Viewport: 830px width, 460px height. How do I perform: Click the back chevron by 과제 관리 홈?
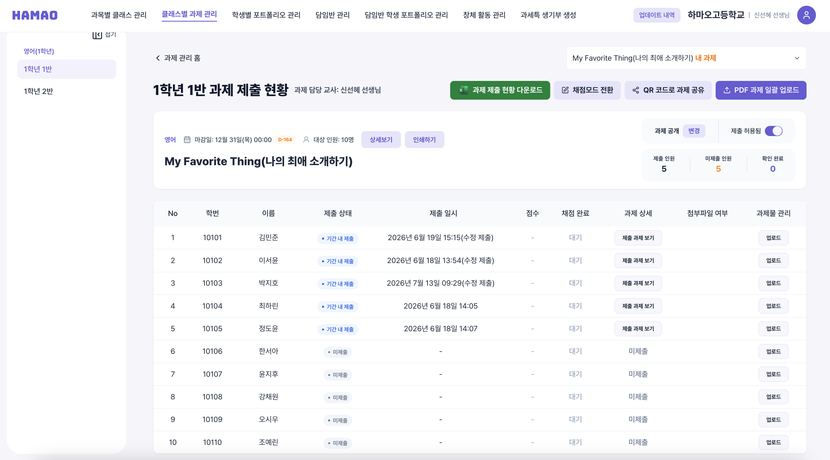pyautogui.click(x=158, y=58)
